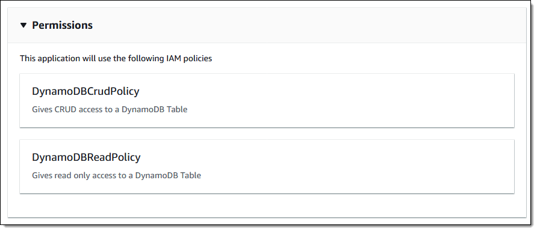The image size is (537, 231).
Task: Click blank area of DynamoDBReadPolicy card
Action: (x=343, y=167)
